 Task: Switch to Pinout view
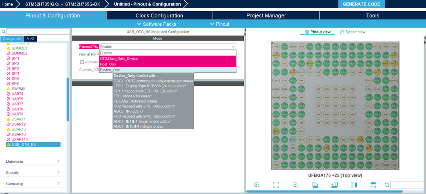318,32
